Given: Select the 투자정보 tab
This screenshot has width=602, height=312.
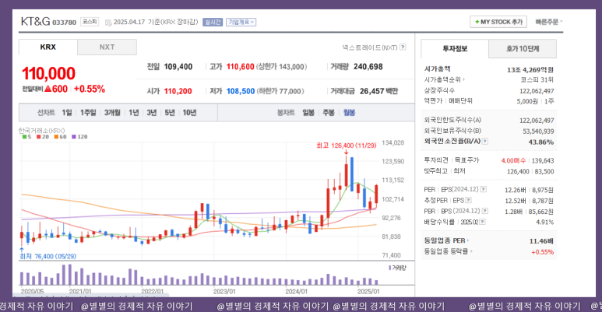Looking at the screenshot, I should click(455, 49).
